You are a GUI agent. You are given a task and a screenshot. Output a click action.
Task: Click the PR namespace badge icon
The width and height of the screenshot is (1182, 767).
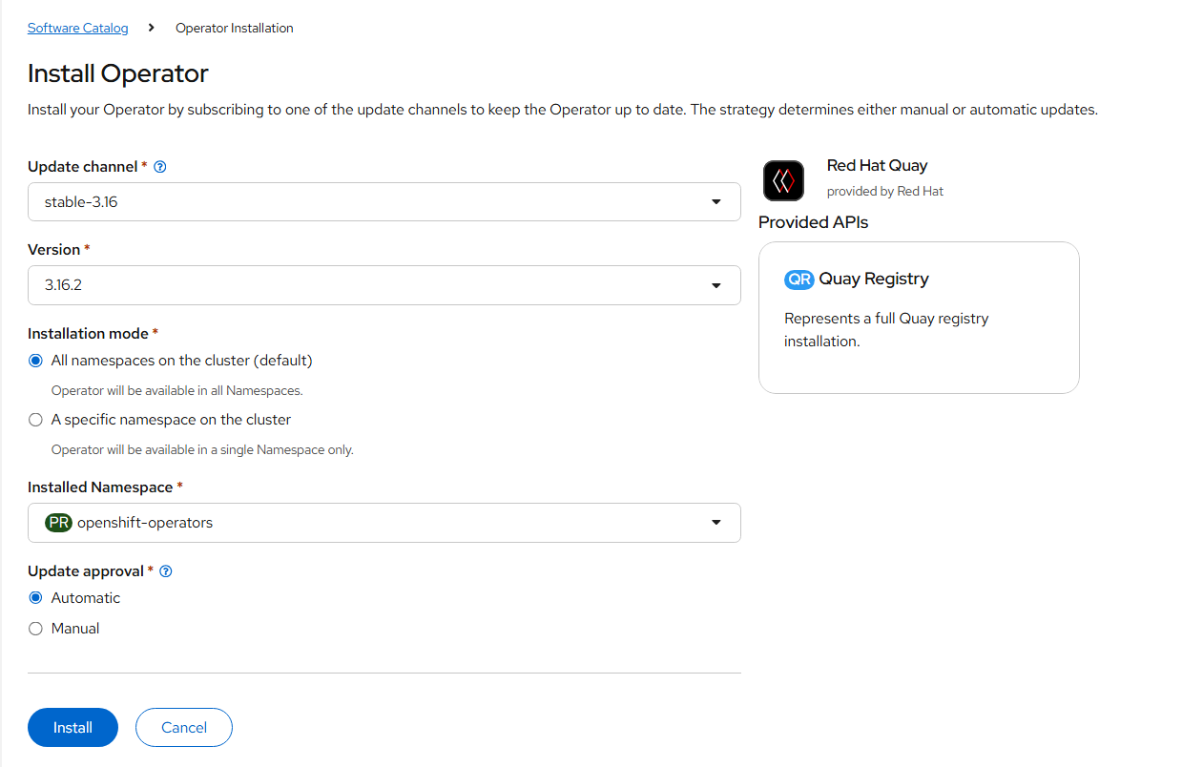tap(59, 523)
